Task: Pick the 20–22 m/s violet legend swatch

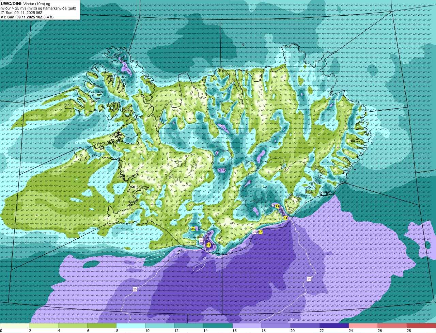Action: tap(305, 326)
